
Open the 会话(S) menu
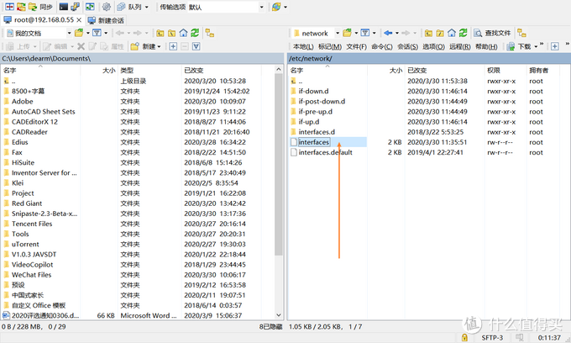[x=407, y=46]
